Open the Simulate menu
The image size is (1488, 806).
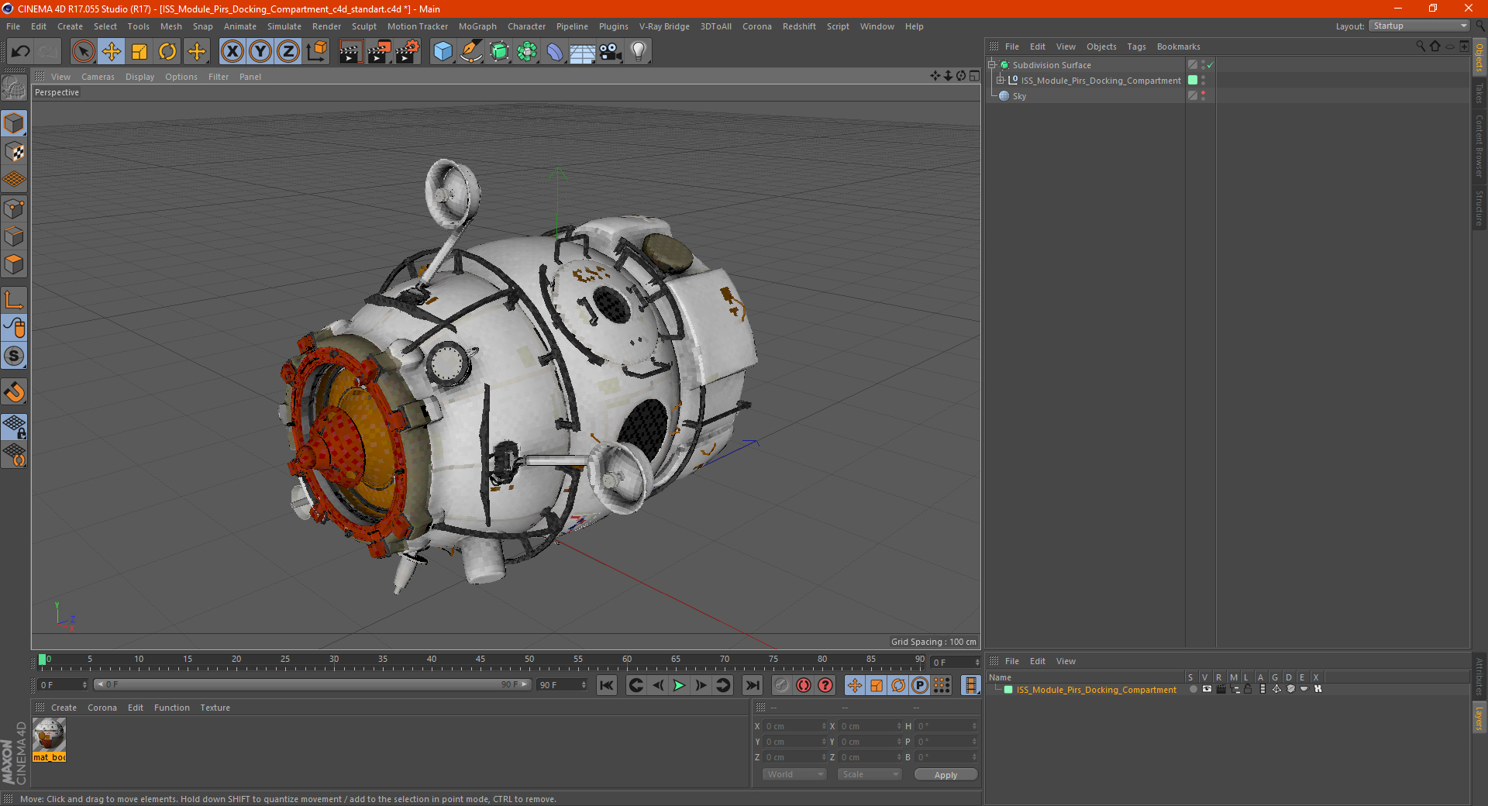(284, 26)
